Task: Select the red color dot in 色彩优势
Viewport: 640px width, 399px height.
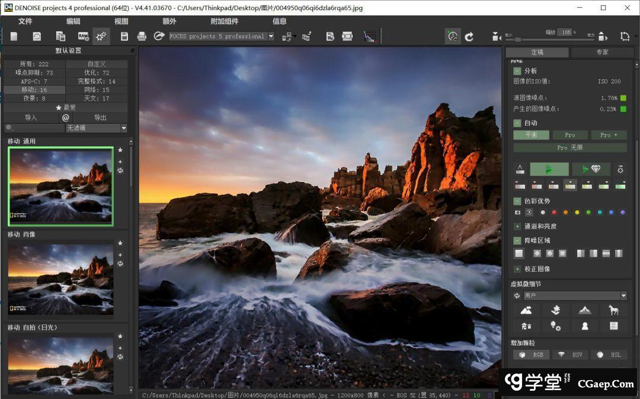Action: [554, 213]
